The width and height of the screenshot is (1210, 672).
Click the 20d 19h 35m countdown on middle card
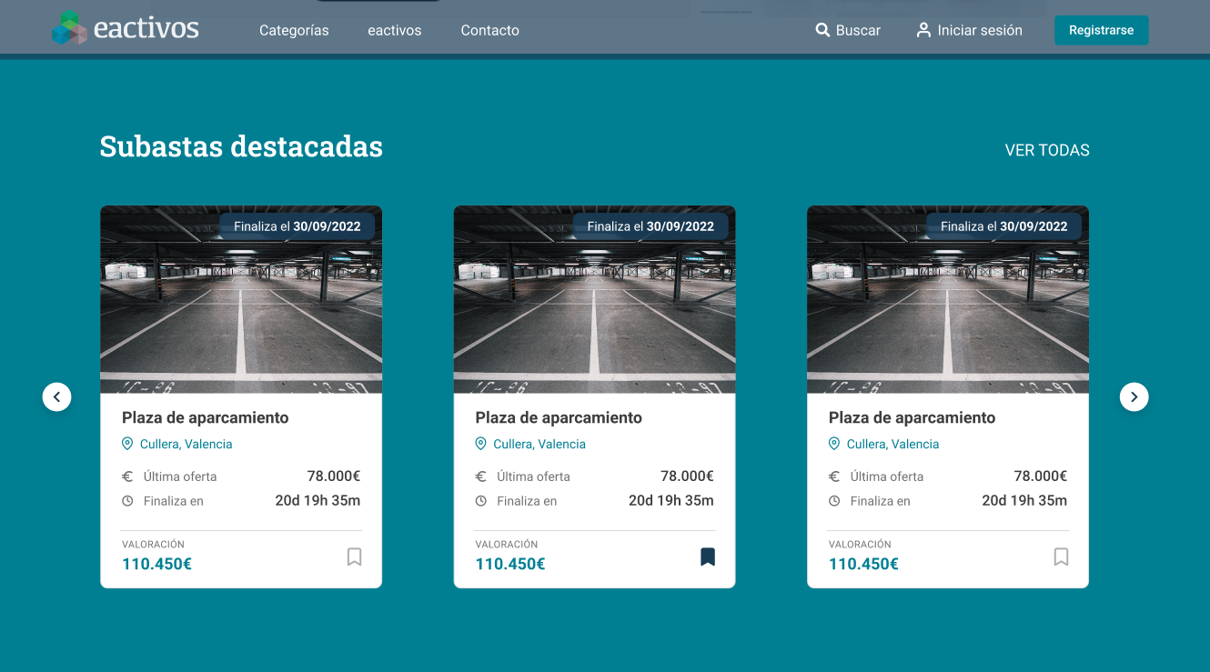(671, 500)
